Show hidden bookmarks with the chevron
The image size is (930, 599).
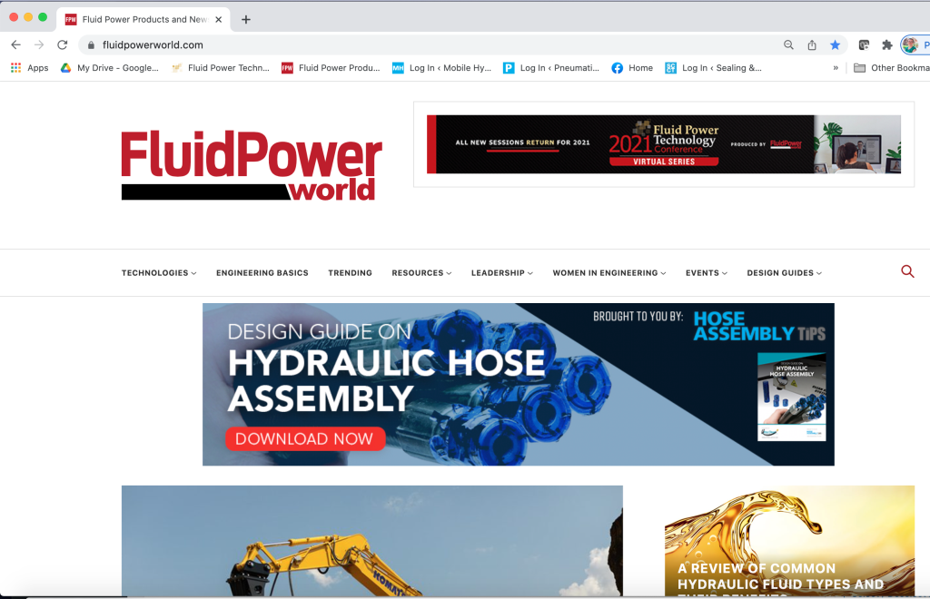pyautogui.click(x=836, y=67)
